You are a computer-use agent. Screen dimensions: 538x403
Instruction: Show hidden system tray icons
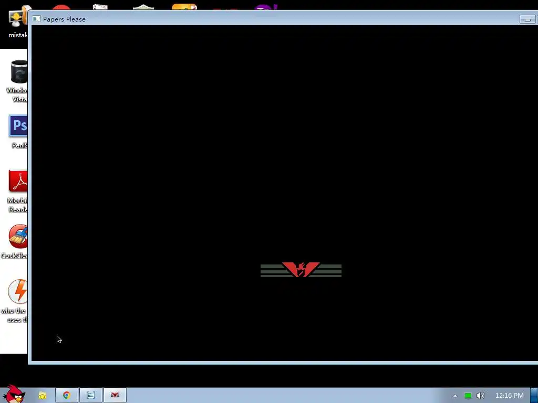(x=455, y=396)
